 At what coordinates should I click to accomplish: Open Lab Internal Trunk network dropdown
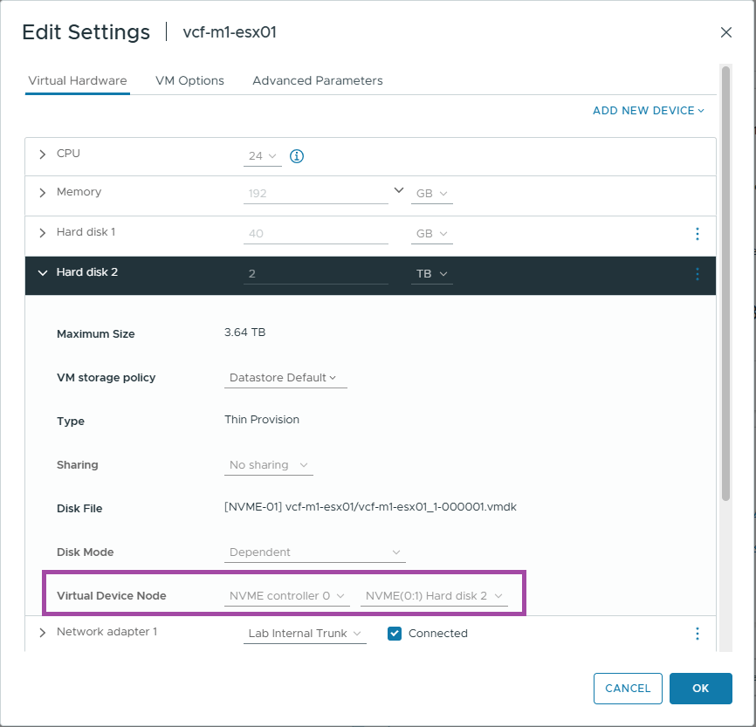click(306, 634)
